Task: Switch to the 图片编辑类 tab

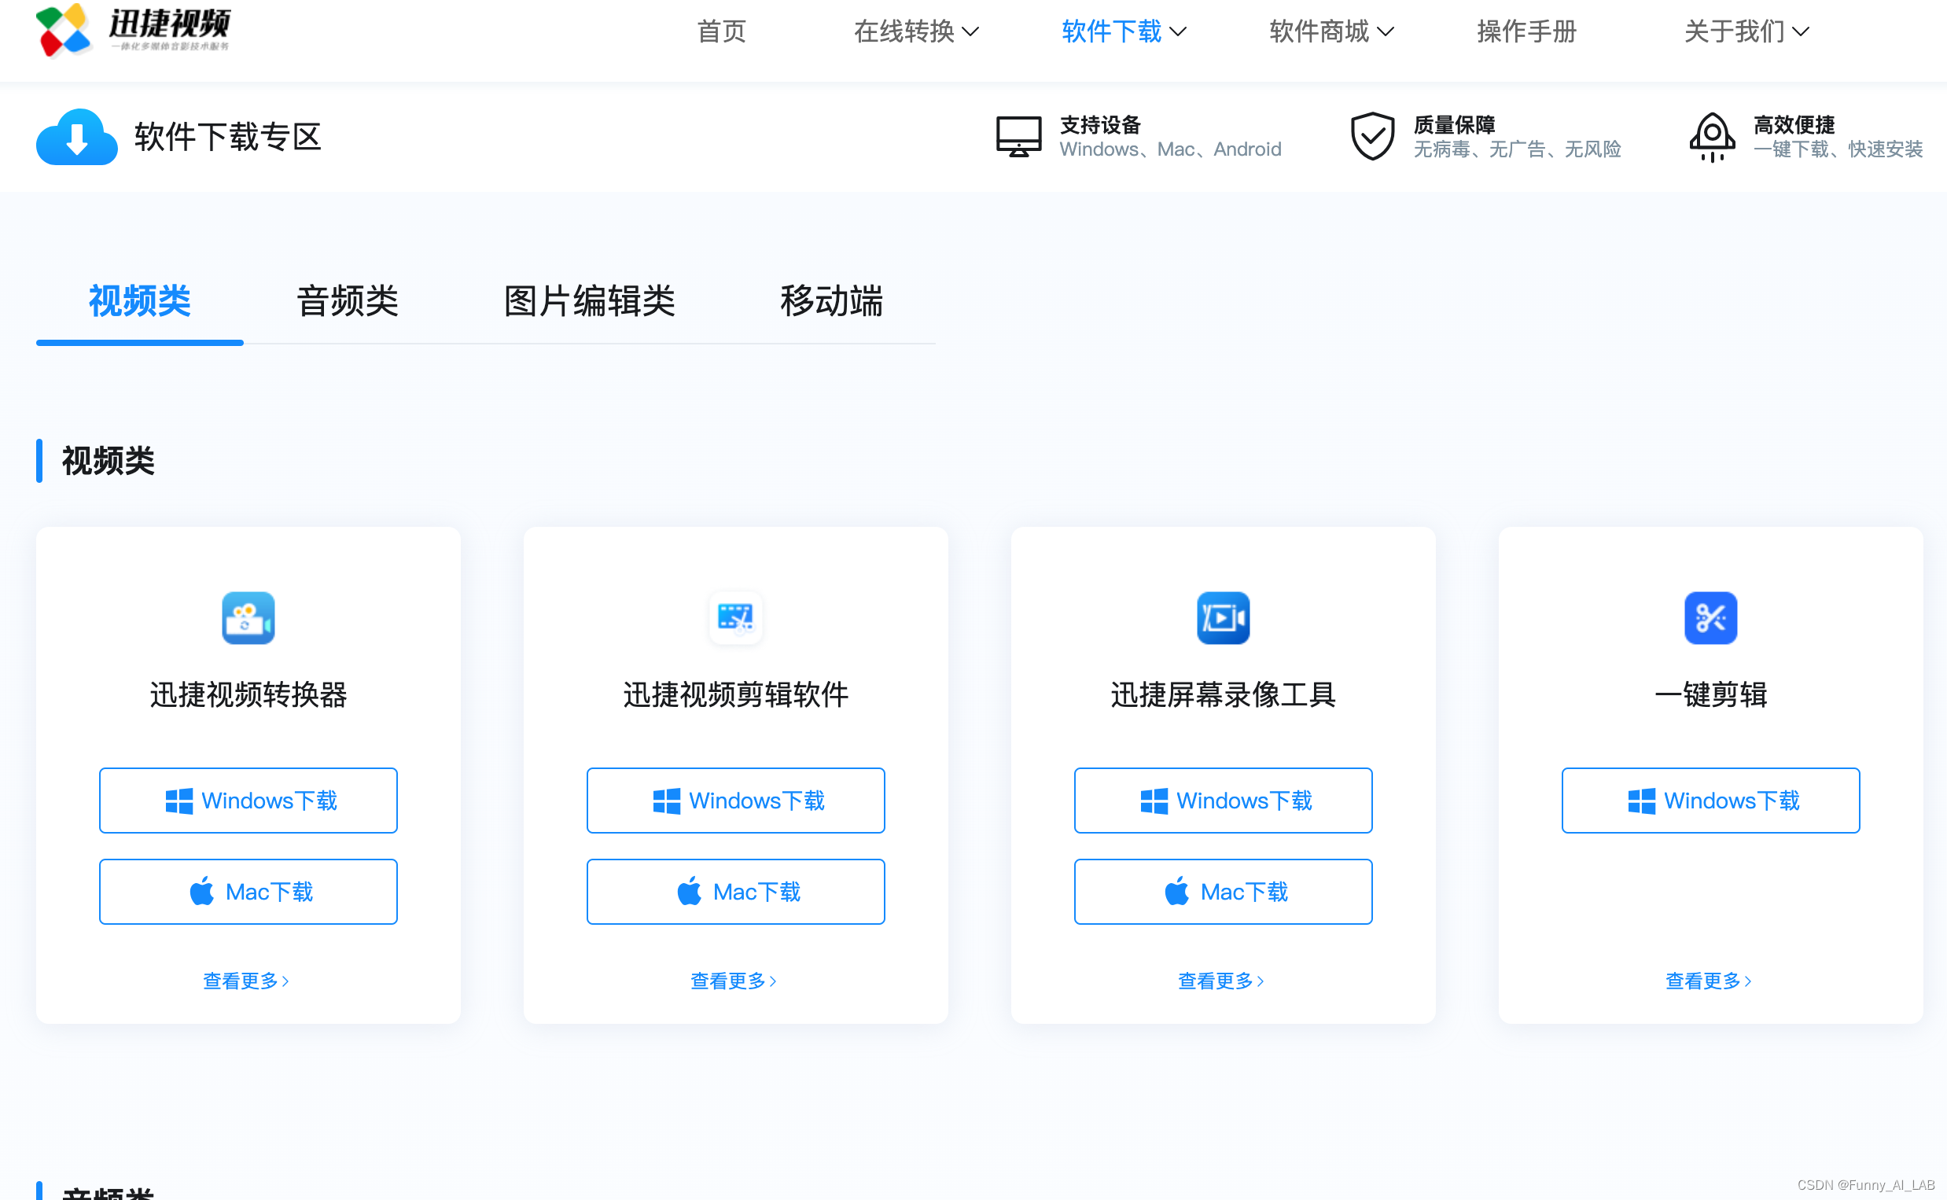Action: coord(590,302)
